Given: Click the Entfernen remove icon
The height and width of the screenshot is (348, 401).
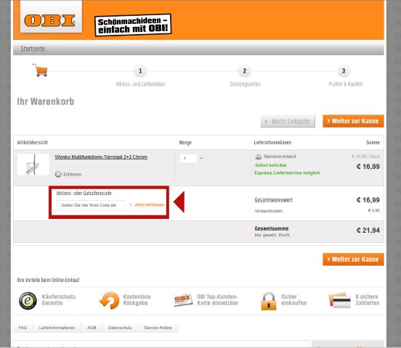Looking at the screenshot, I should [x=58, y=175].
